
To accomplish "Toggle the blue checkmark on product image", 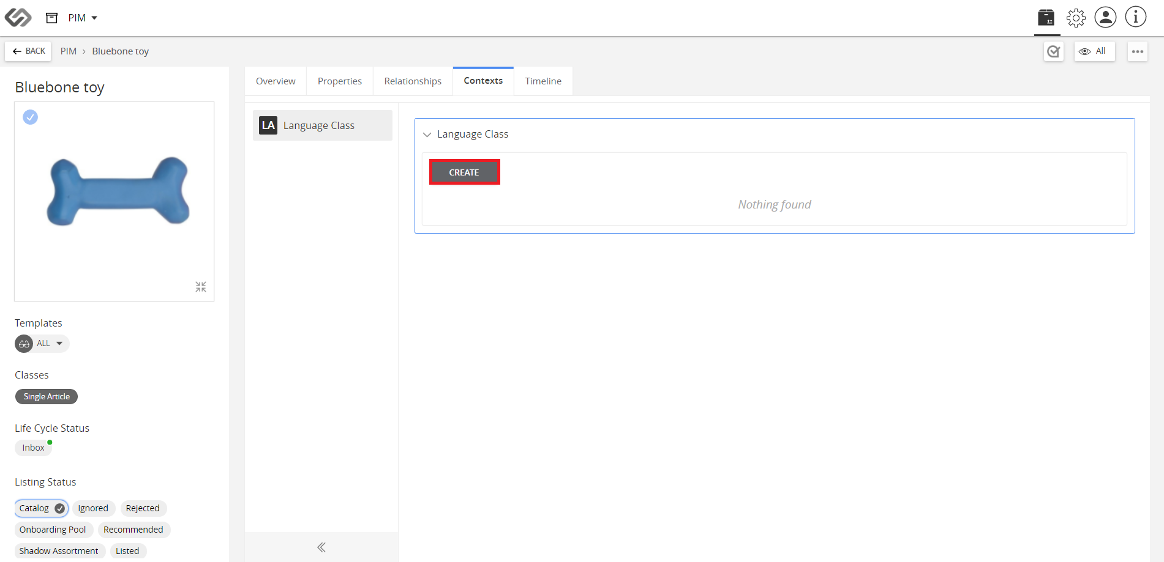I will (30, 117).
